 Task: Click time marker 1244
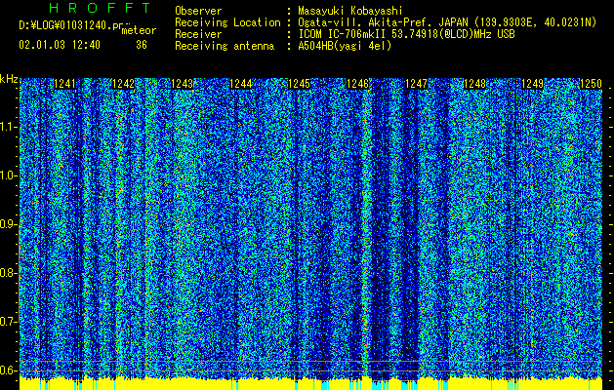(240, 84)
